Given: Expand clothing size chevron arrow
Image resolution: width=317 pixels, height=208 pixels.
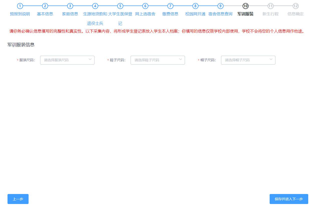Looking at the screenshot, I should [x=90, y=59].
